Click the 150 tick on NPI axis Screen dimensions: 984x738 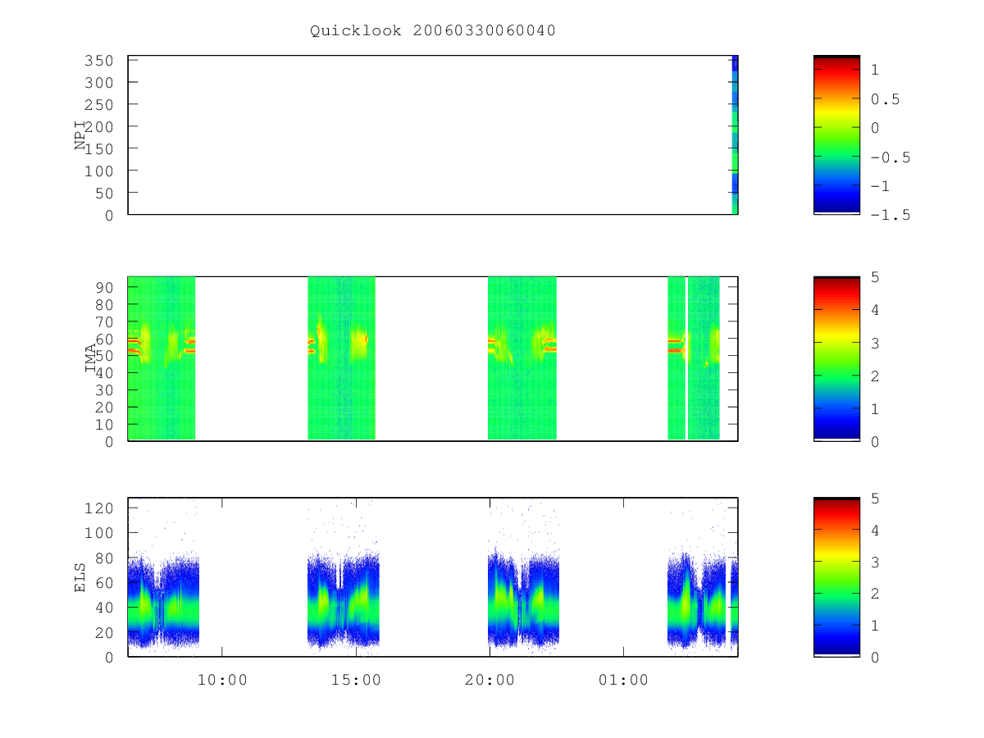(x=100, y=148)
